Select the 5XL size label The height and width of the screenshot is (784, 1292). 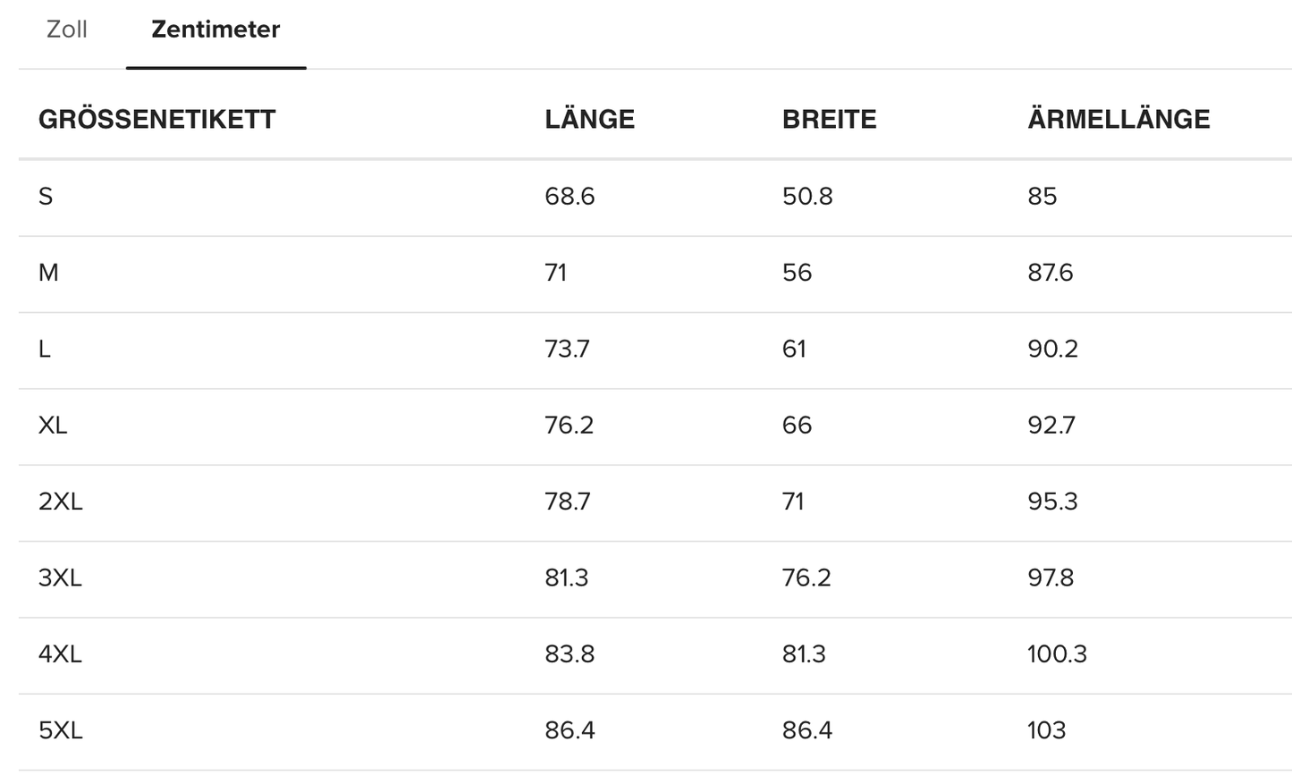[60, 730]
